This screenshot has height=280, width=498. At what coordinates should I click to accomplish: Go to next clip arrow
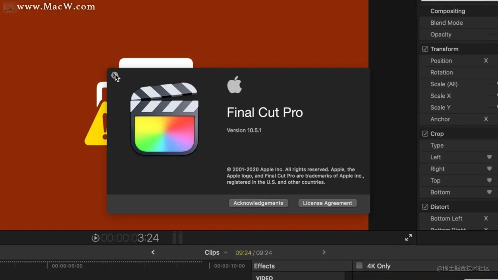pyautogui.click(x=324, y=252)
